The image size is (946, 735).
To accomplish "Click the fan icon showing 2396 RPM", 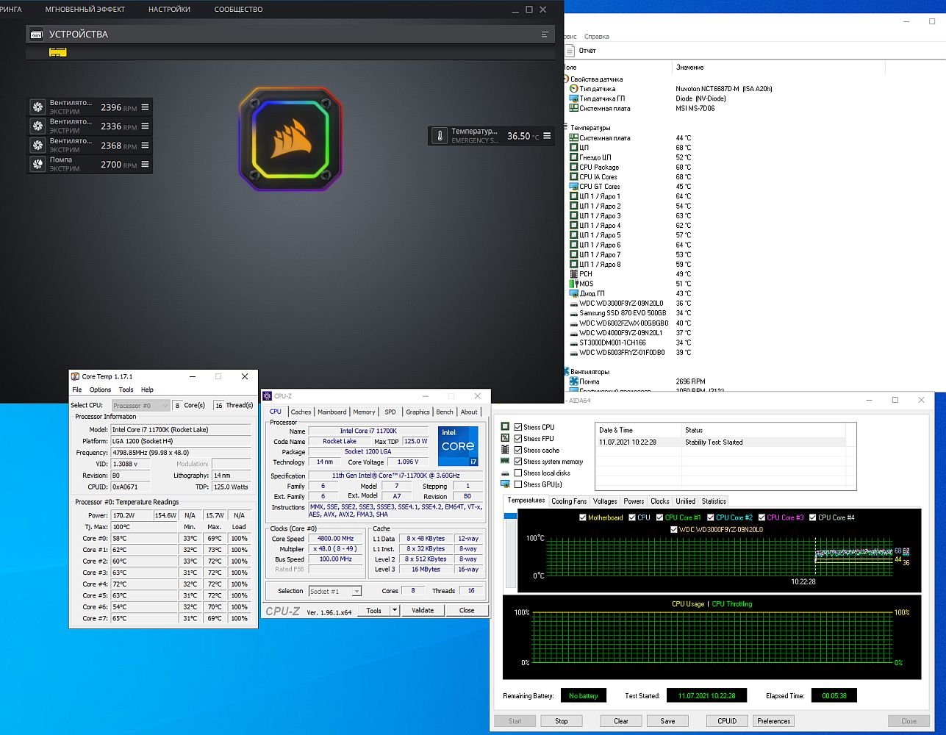I will point(38,107).
